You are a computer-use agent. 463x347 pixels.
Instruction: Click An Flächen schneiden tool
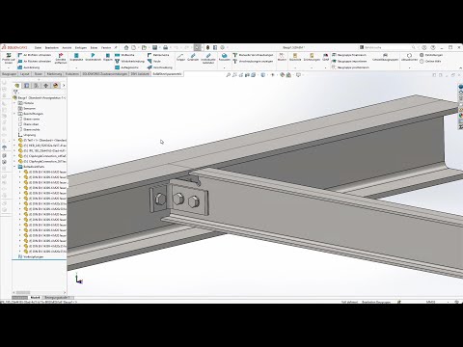tap(35, 61)
